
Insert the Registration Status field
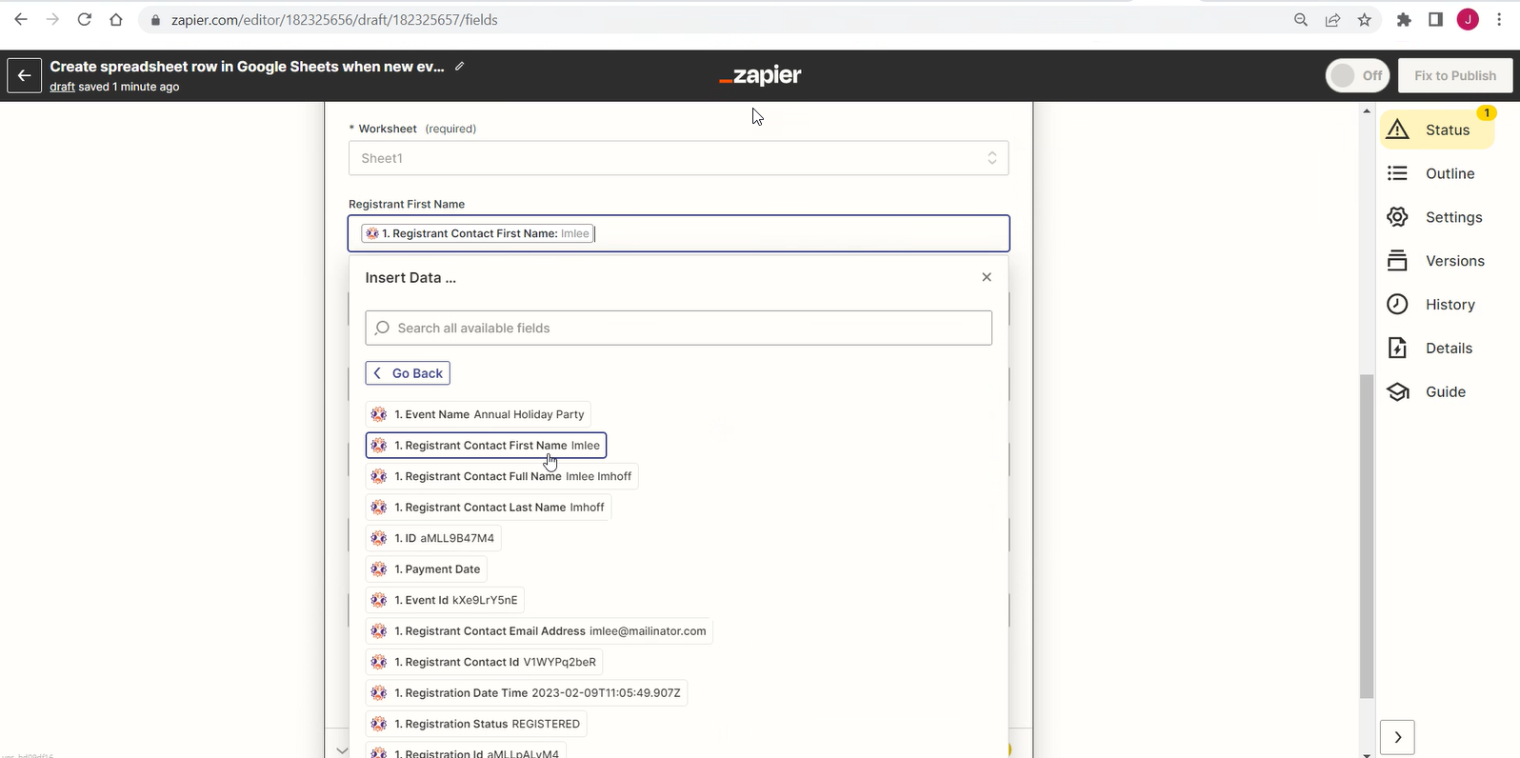pos(476,724)
